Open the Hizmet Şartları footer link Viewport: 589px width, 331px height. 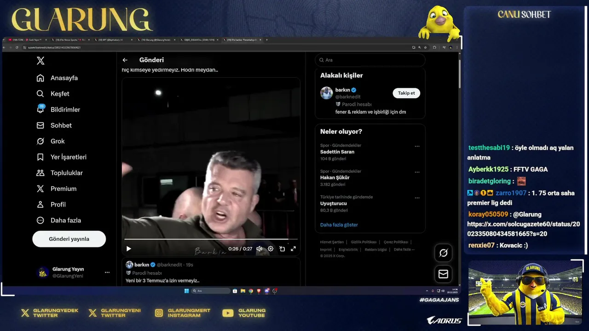click(332, 242)
